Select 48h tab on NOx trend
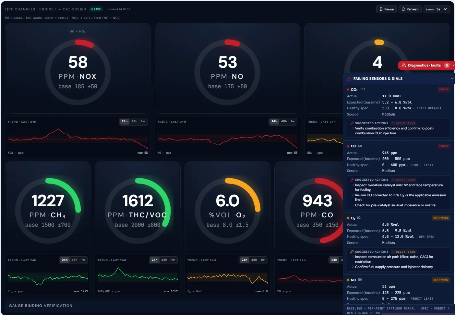This screenshot has width=455, height=315. pyautogui.click(x=134, y=121)
